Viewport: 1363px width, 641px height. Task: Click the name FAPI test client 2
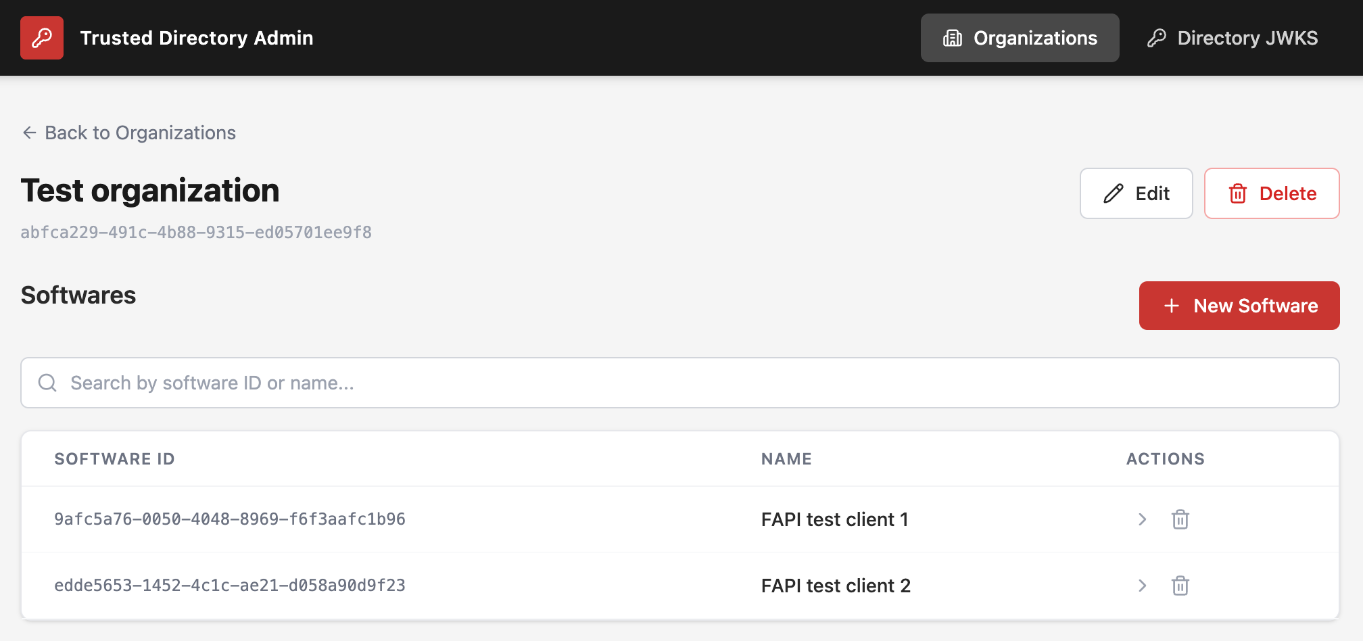(x=836, y=586)
